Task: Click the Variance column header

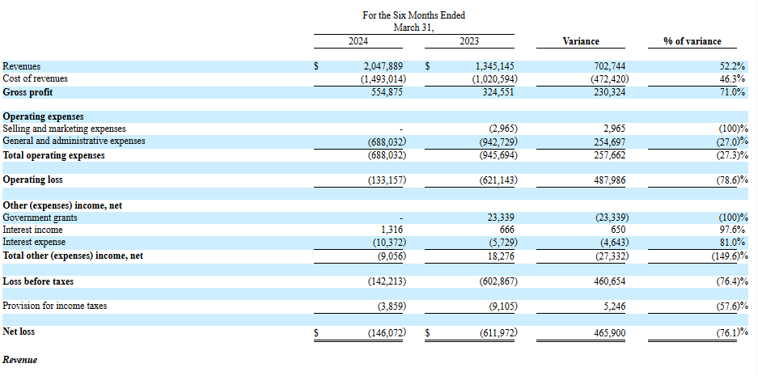Action: pyautogui.click(x=581, y=41)
